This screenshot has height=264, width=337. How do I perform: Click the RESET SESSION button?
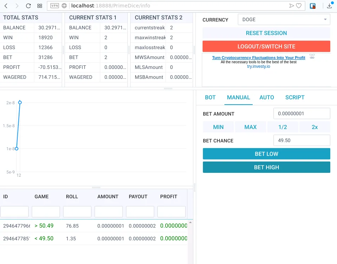click(266, 33)
